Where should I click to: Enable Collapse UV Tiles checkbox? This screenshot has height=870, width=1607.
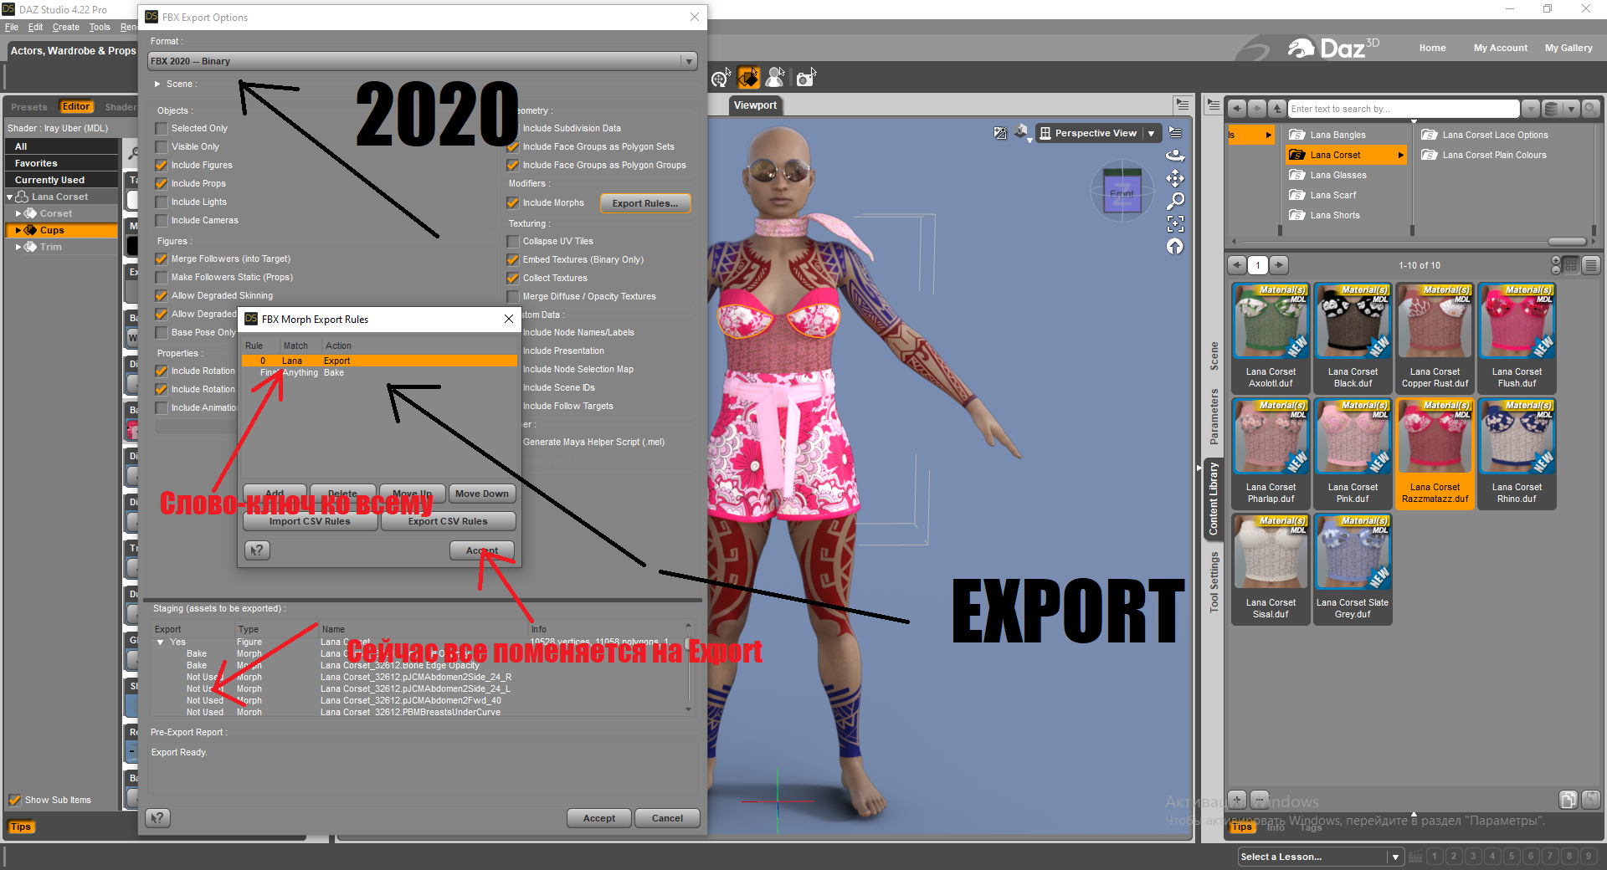513,242
